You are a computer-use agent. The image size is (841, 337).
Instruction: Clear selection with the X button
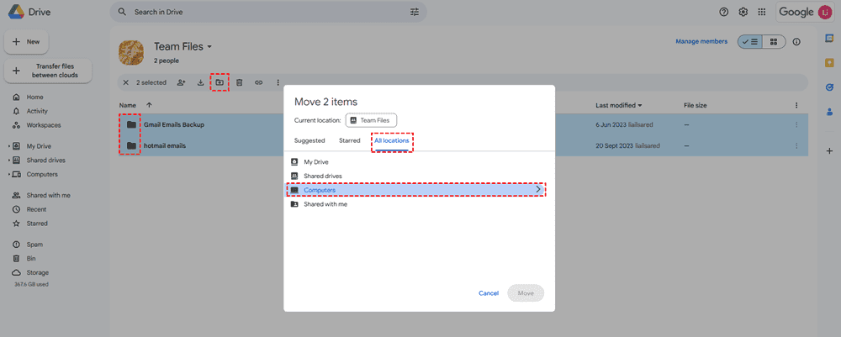coord(126,82)
